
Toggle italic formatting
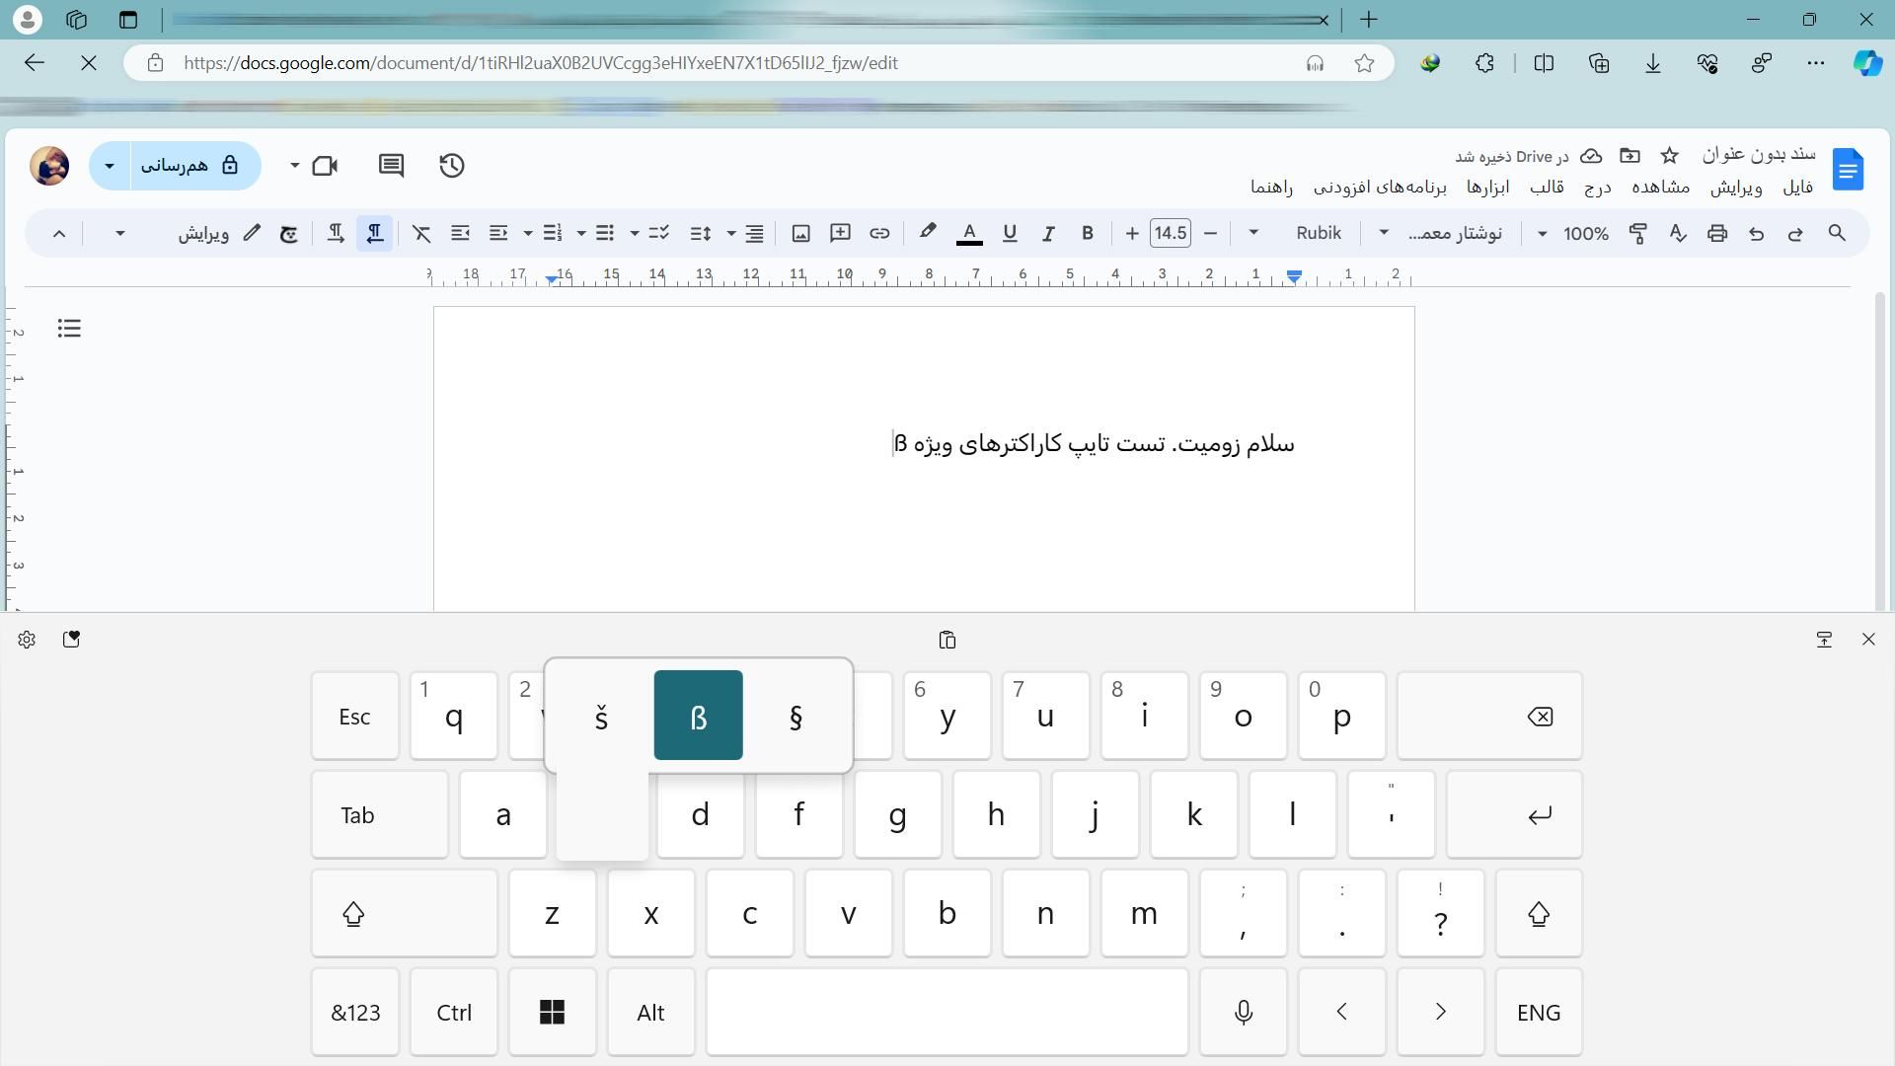(x=1048, y=234)
